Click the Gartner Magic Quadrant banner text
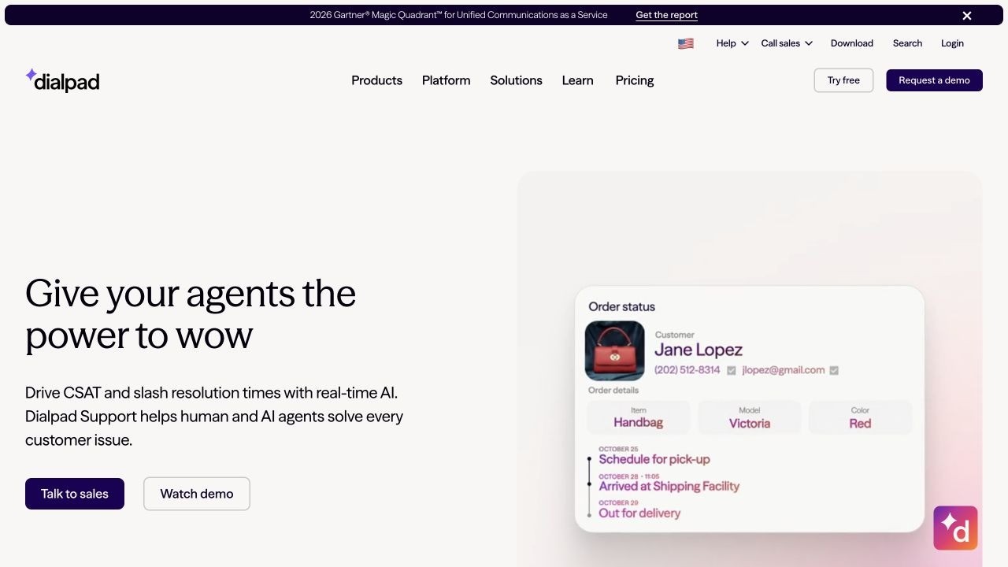1008x567 pixels. pyautogui.click(x=458, y=15)
